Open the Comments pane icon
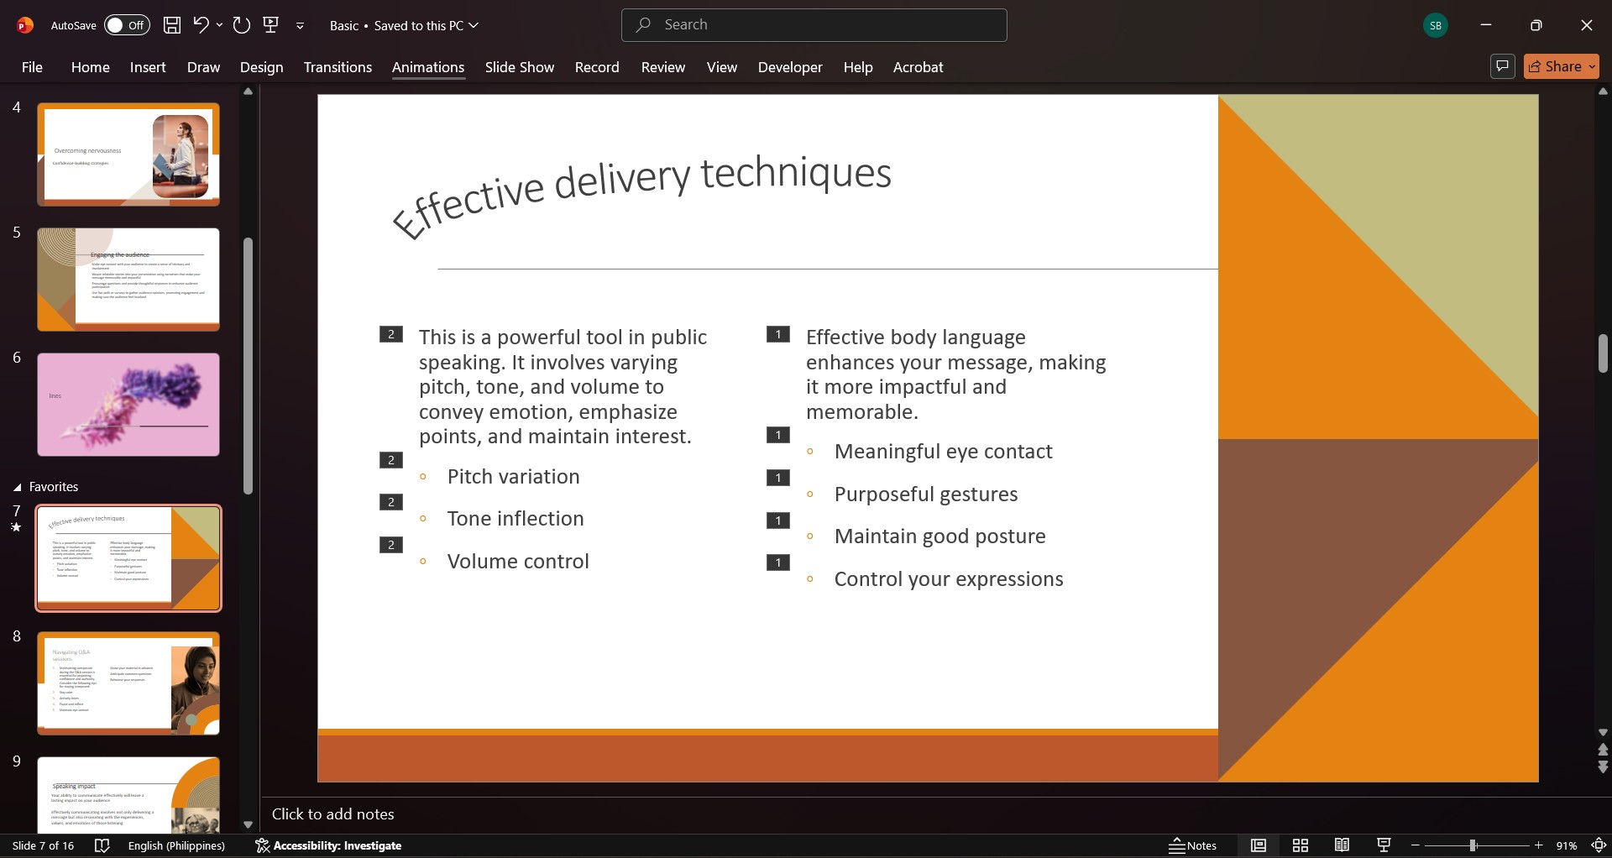Screen dimensions: 1612x858 1502,66
